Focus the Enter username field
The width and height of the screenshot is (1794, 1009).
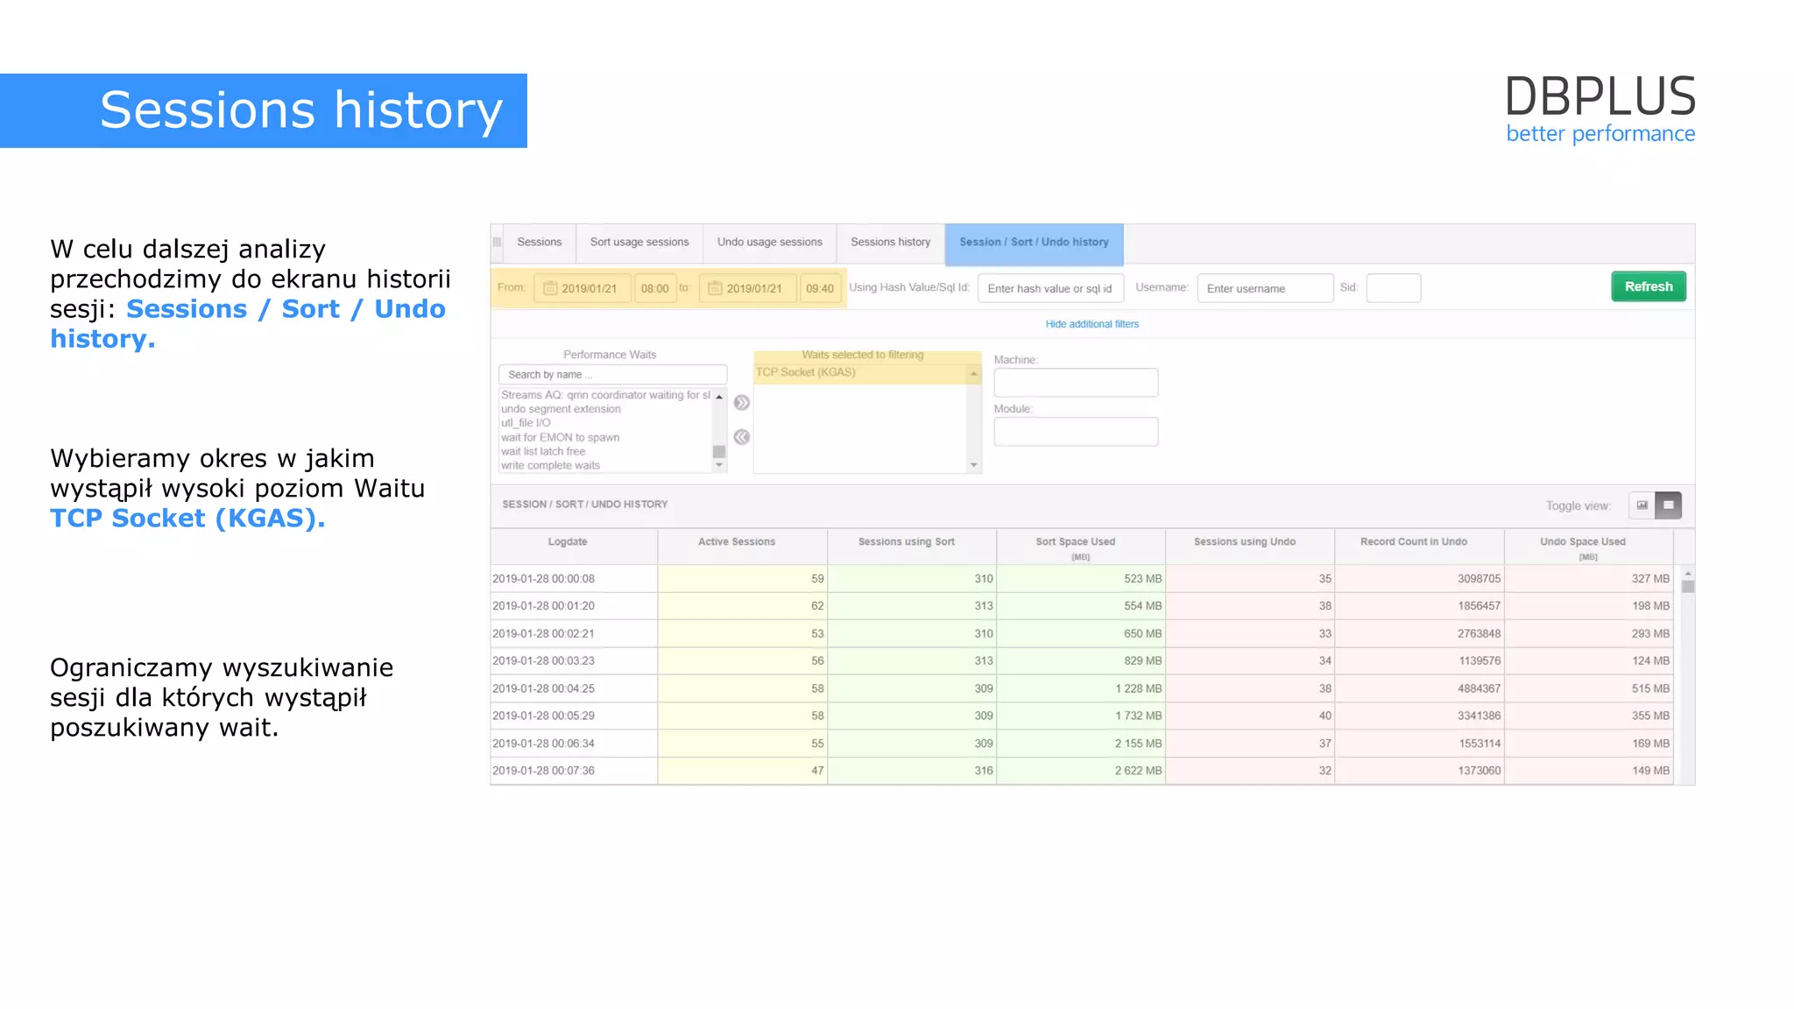[1264, 288]
